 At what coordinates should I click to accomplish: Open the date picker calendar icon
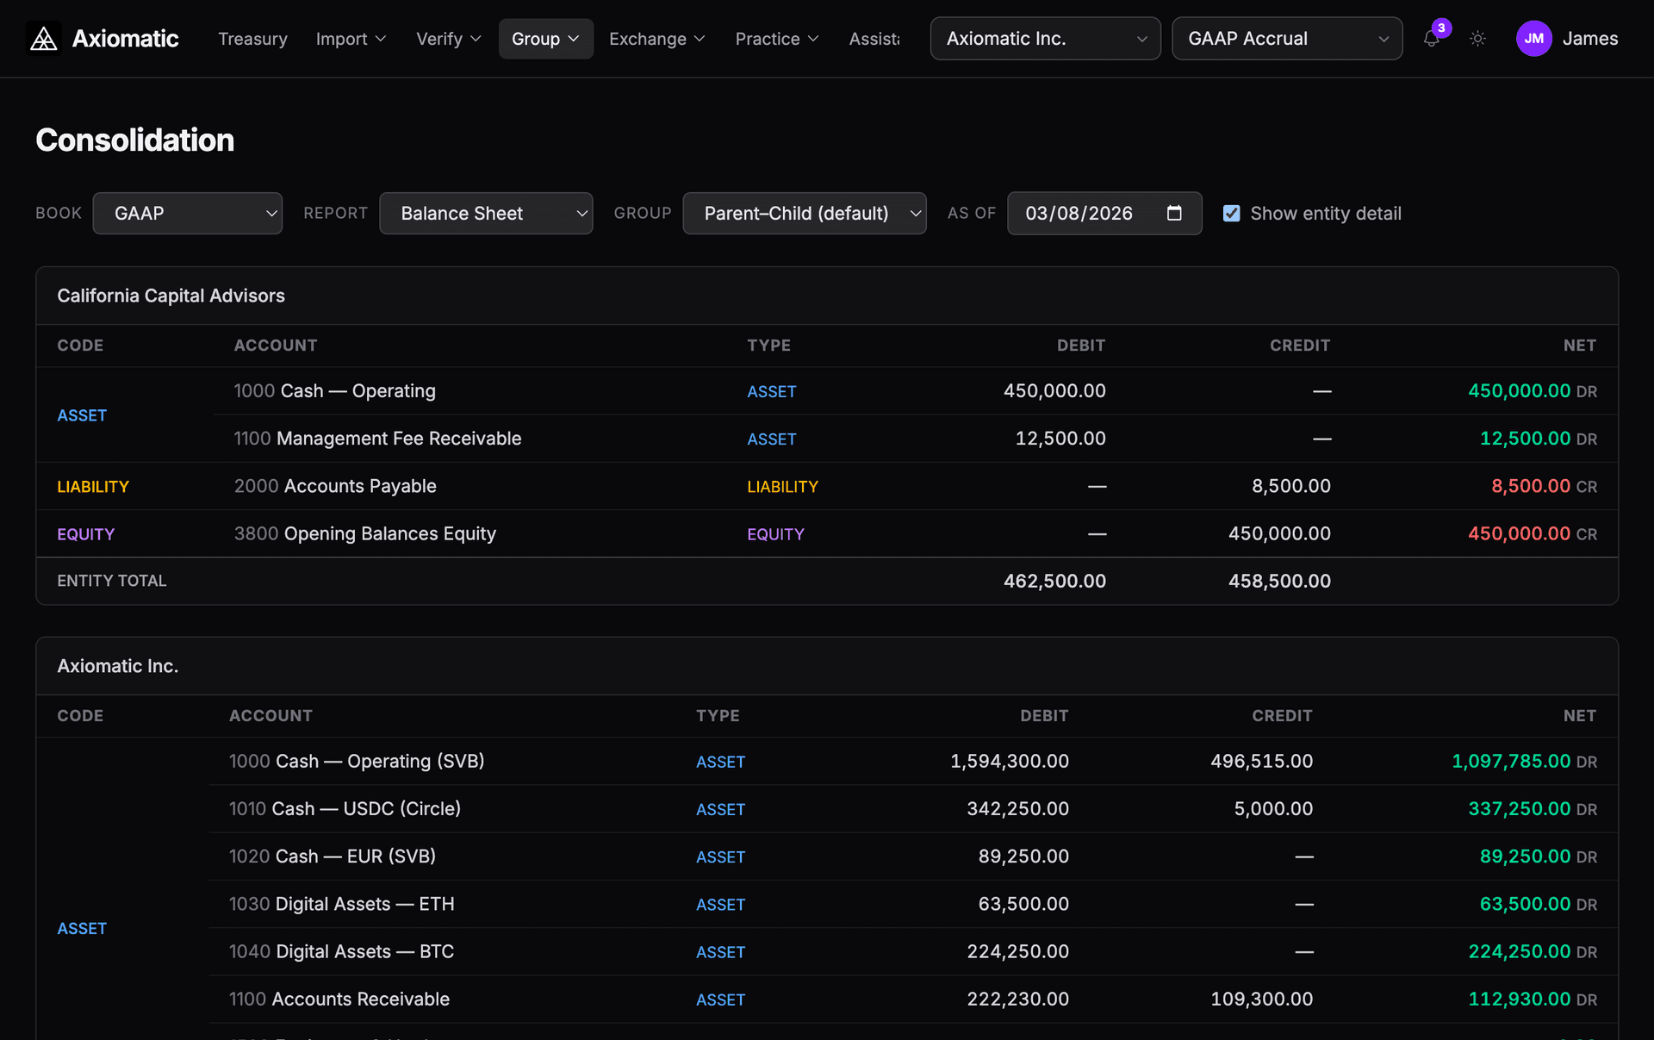(x=1175, y=213)
